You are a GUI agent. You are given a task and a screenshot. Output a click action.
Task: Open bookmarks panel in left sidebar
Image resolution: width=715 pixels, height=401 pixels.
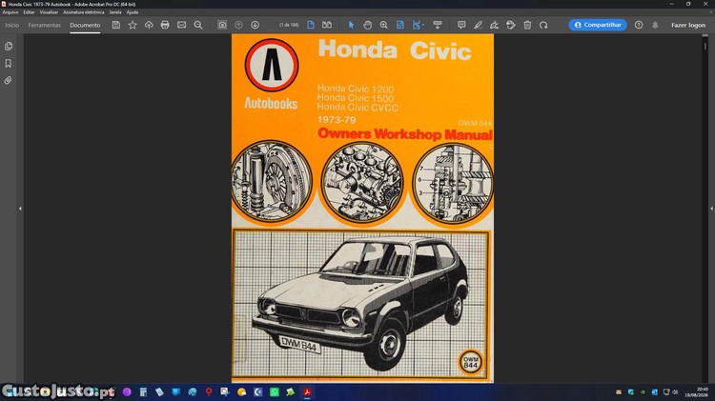(9, 63)
